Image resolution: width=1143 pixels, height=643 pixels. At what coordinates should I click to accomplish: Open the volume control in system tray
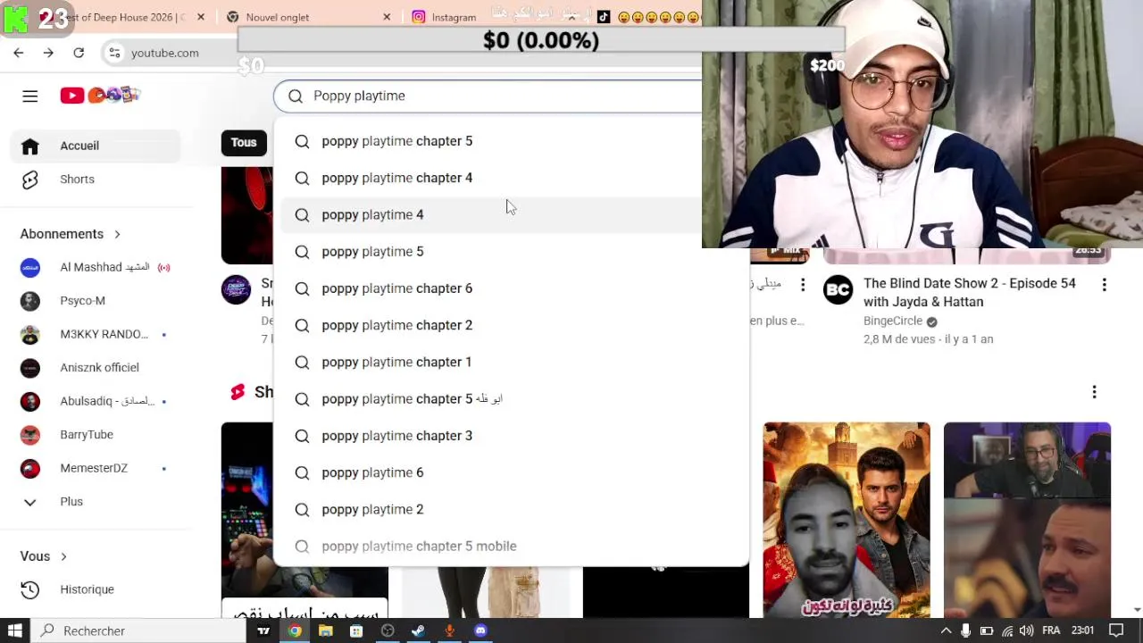[x=1026, y=630]
